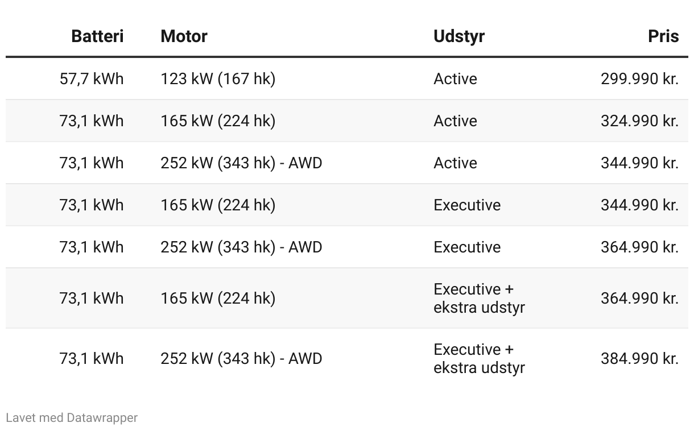
Task: Select the Active cell in the 57,7 kWh row
Action: [455, 78]
